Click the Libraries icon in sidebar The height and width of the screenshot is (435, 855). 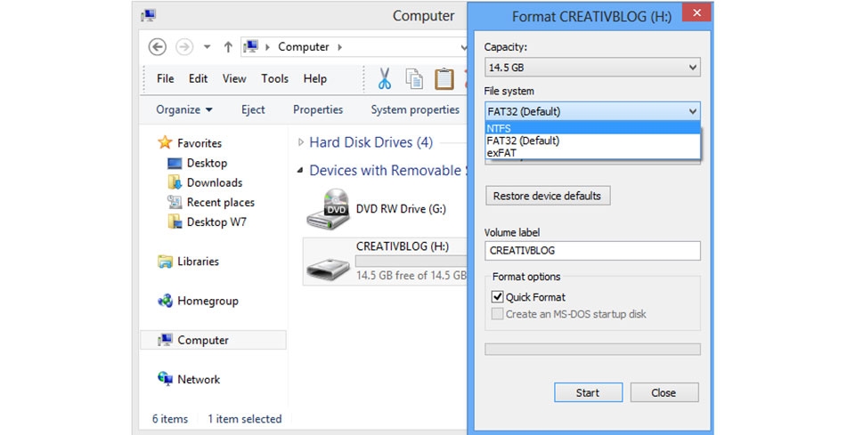coord(166,262)
